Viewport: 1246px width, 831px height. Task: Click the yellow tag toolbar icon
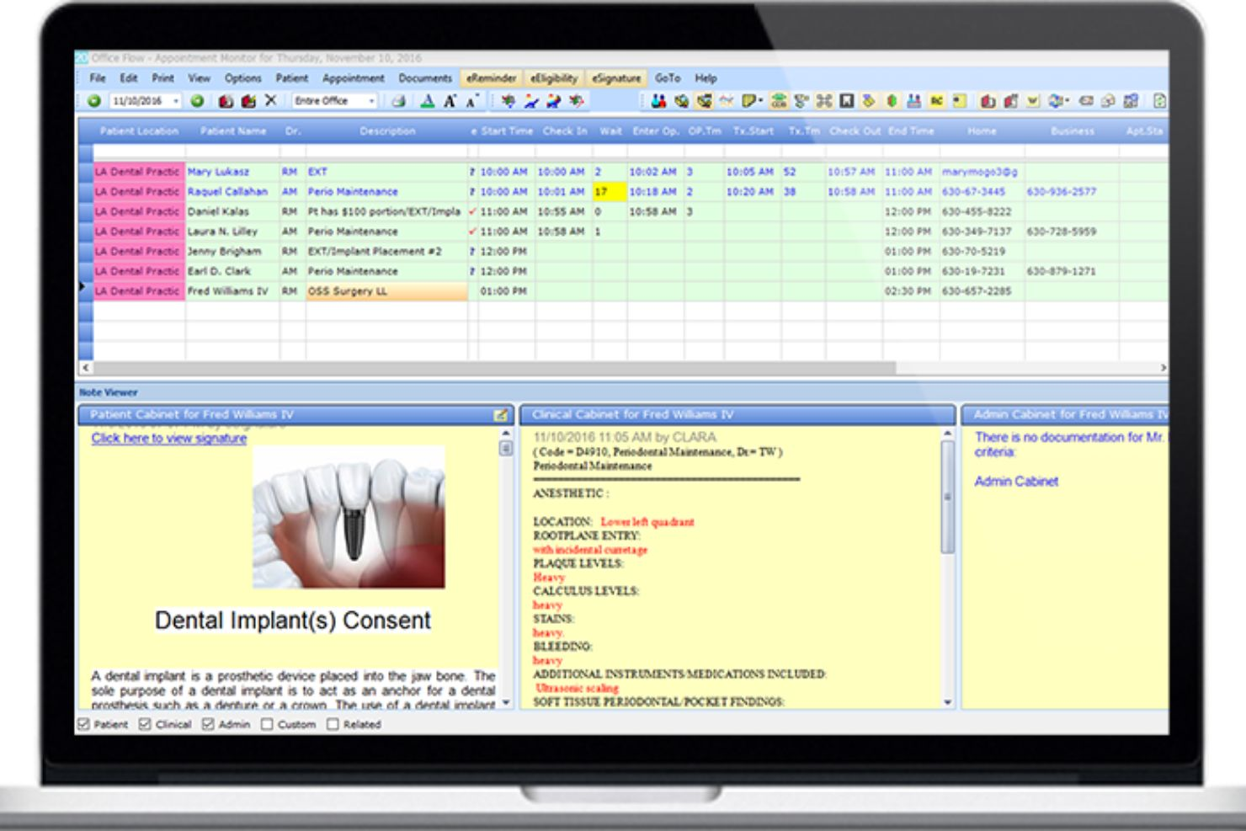point(868,101)
